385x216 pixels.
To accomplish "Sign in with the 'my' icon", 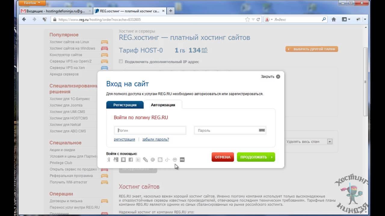I will tap(182, 160).
